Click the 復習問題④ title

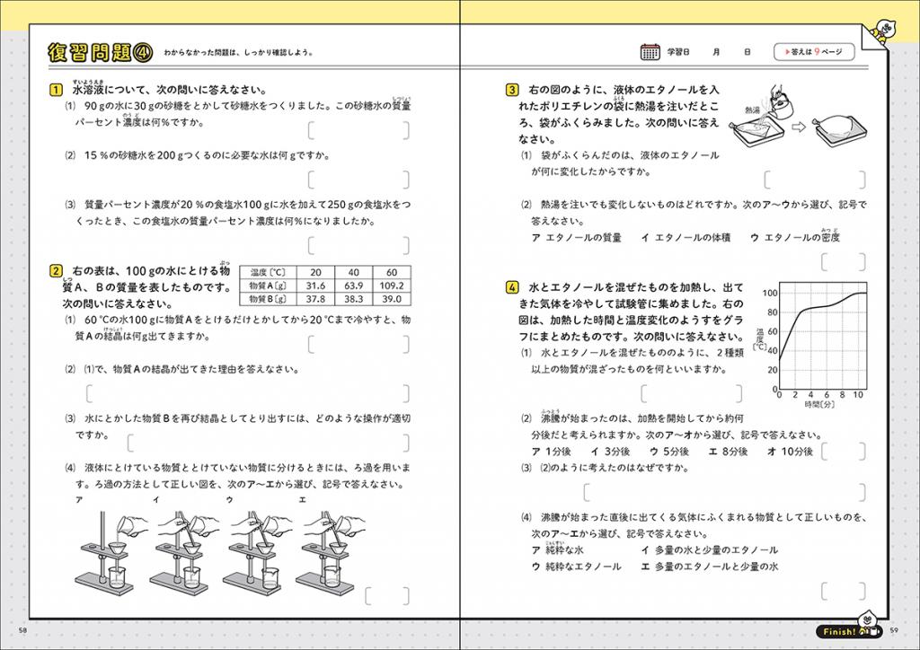click(101, 52)
